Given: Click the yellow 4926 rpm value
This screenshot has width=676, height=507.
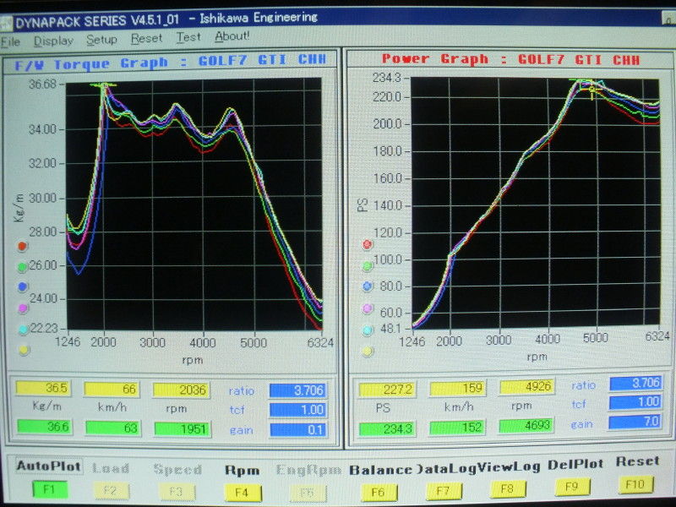Looking at the screenshot, I should coord(526,387).
